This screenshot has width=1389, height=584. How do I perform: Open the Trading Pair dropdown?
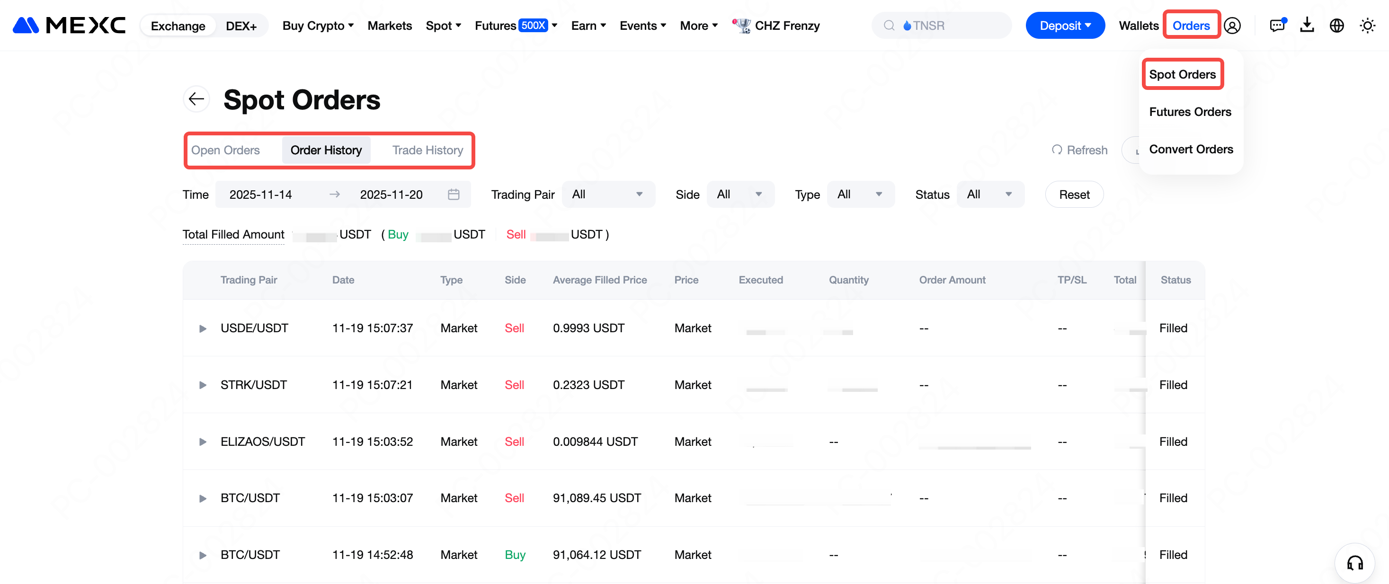point(608,194)
